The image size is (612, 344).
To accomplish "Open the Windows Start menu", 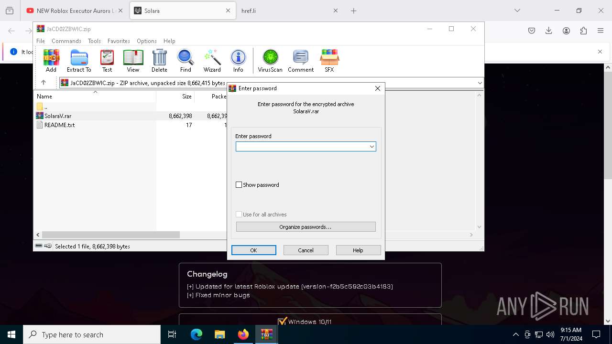I will [x=11, y=334].
